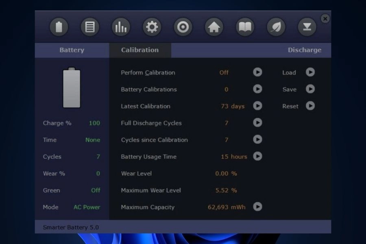Image resolution: width=366 pixels, height=244 pixels.
Task: Click the arrow for Cycles since Calibration
Action: 257,139
